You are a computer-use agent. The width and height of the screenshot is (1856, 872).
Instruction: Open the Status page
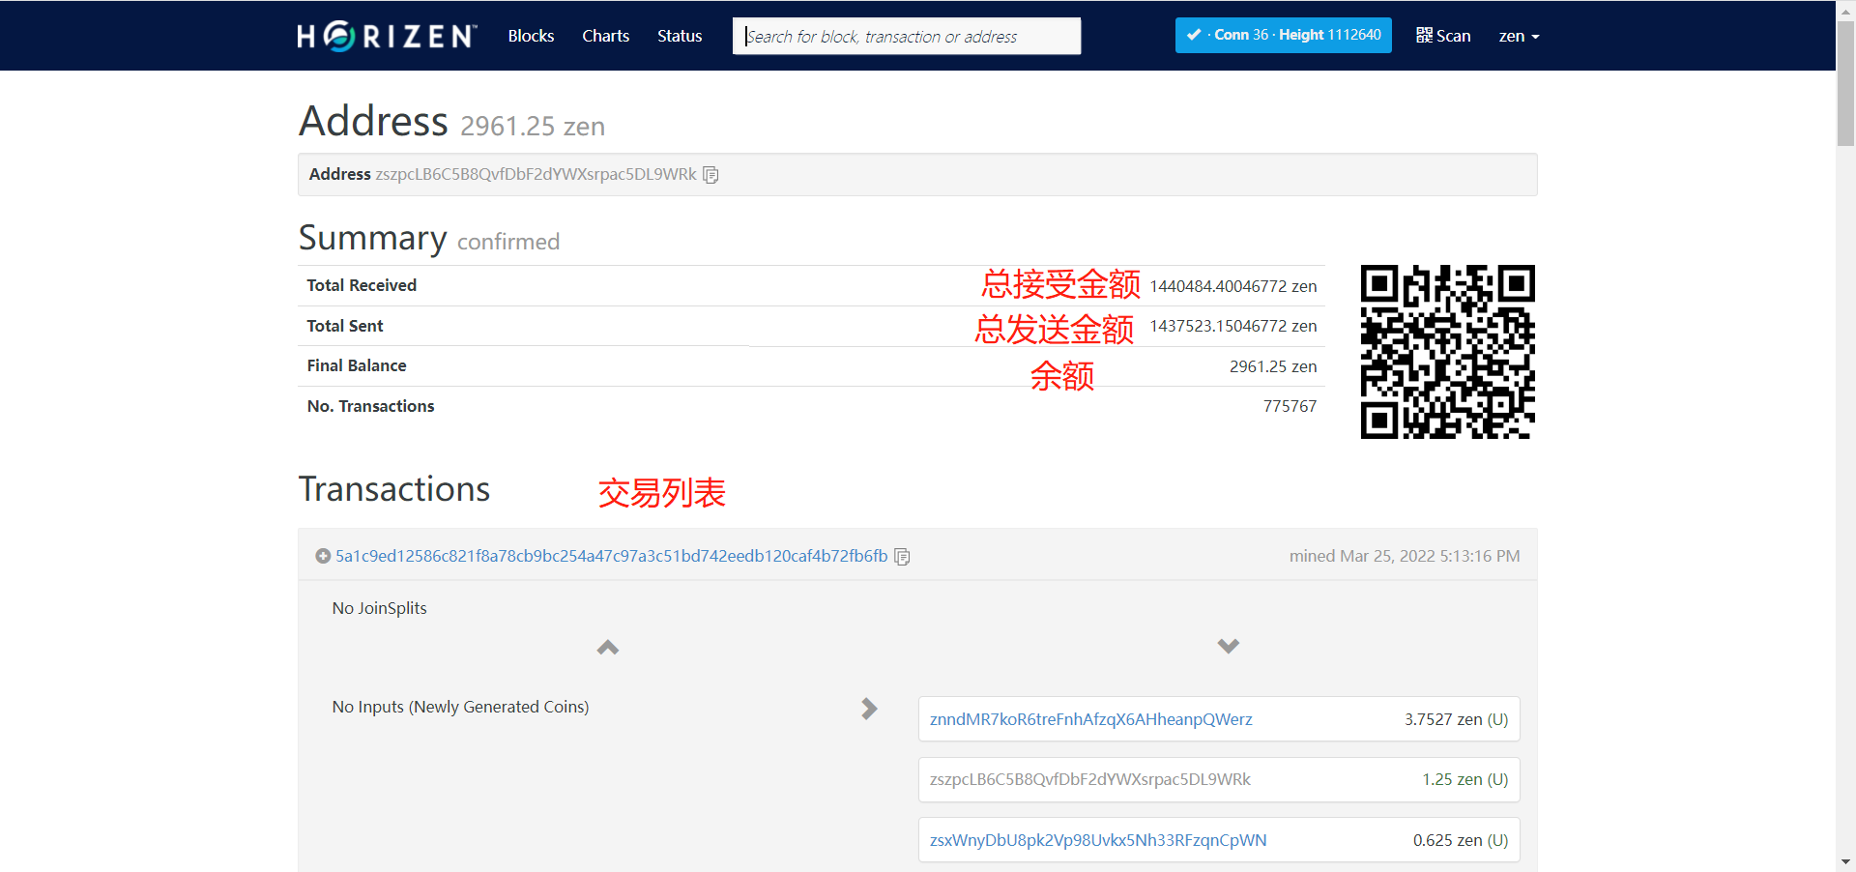(680, 36)
